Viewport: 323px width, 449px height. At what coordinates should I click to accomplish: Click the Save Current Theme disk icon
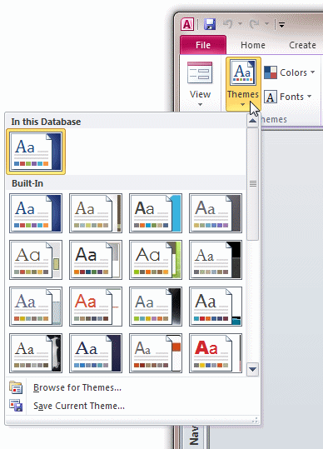click(16, 406)
